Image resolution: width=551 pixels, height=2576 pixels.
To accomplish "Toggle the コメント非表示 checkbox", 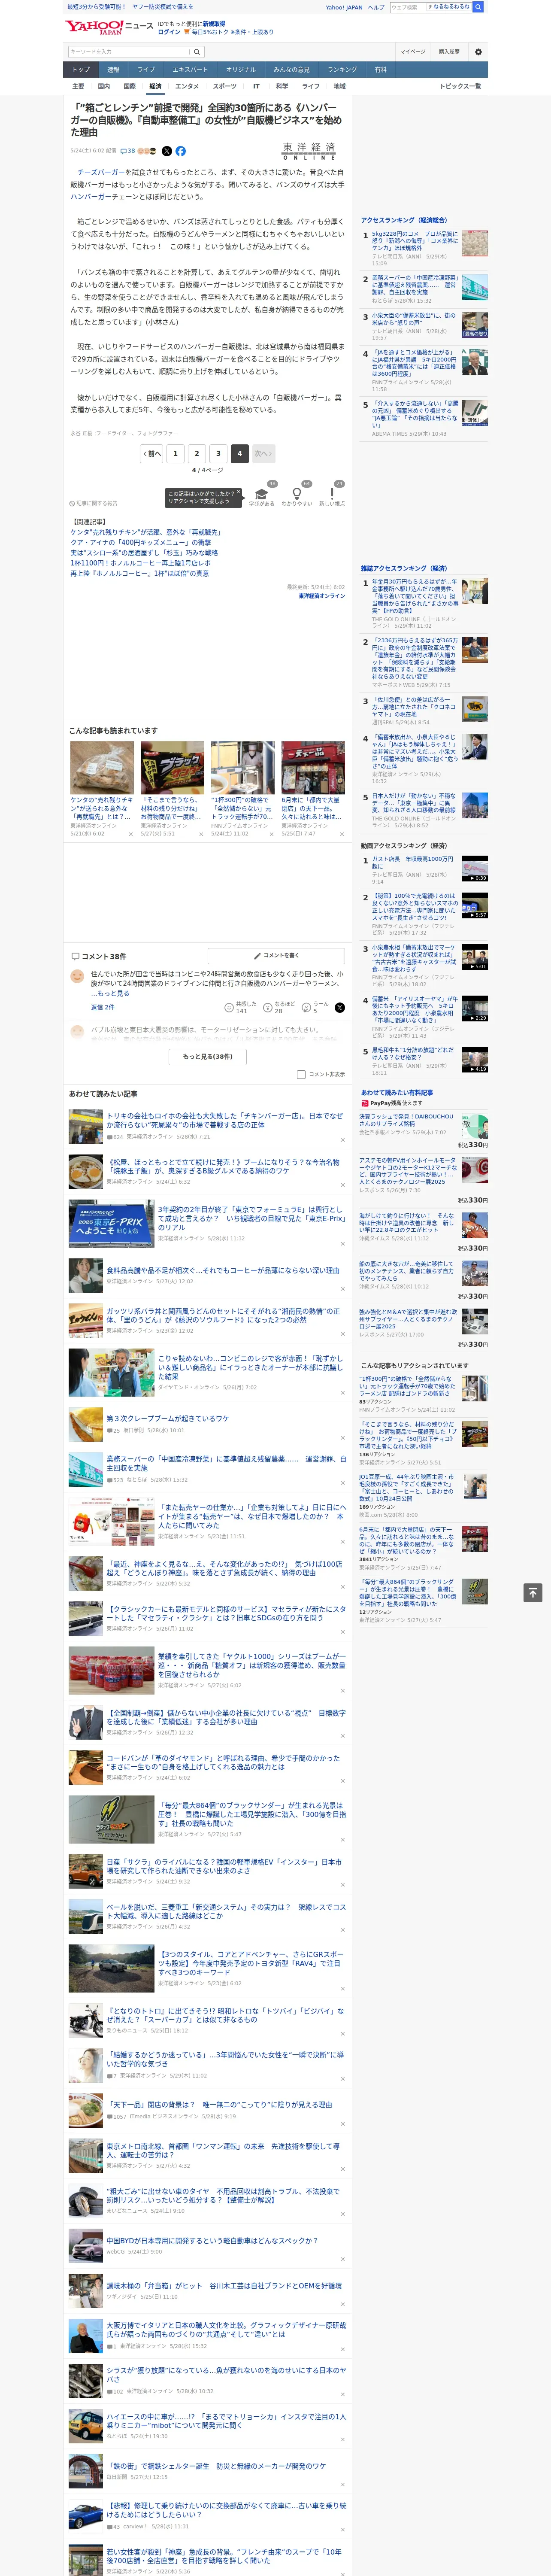I will [301, 1074].
